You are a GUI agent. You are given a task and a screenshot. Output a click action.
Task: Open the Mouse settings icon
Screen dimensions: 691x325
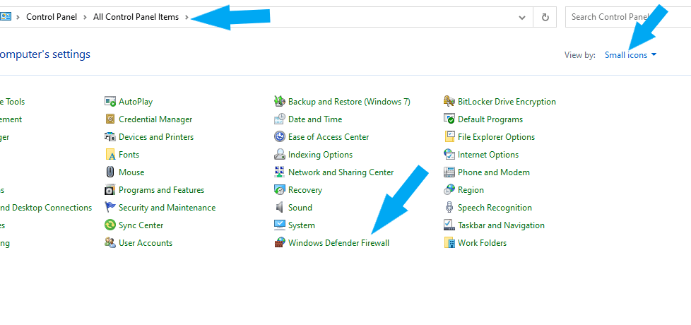click(x=110, y=172)
